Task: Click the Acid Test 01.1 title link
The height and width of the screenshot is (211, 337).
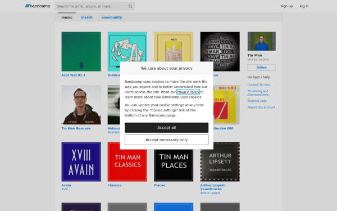Action: pos(73,75)
